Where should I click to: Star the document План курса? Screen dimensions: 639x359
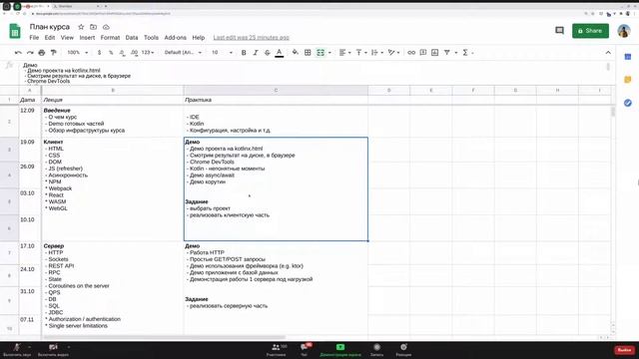pos(81,27)
